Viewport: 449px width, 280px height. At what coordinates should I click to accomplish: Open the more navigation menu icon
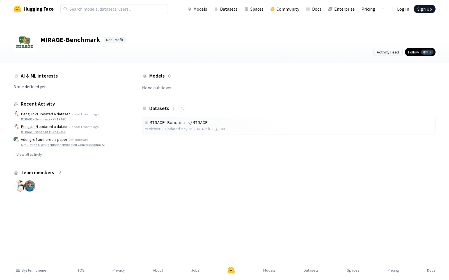click(x=384, y=9)
